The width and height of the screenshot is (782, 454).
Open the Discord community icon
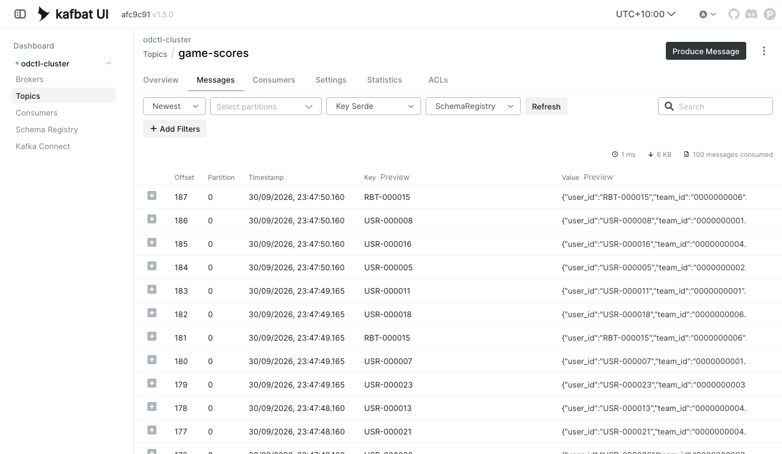[751, 14]
